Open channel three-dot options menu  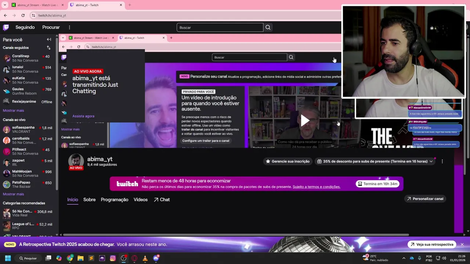coord(442,161)
